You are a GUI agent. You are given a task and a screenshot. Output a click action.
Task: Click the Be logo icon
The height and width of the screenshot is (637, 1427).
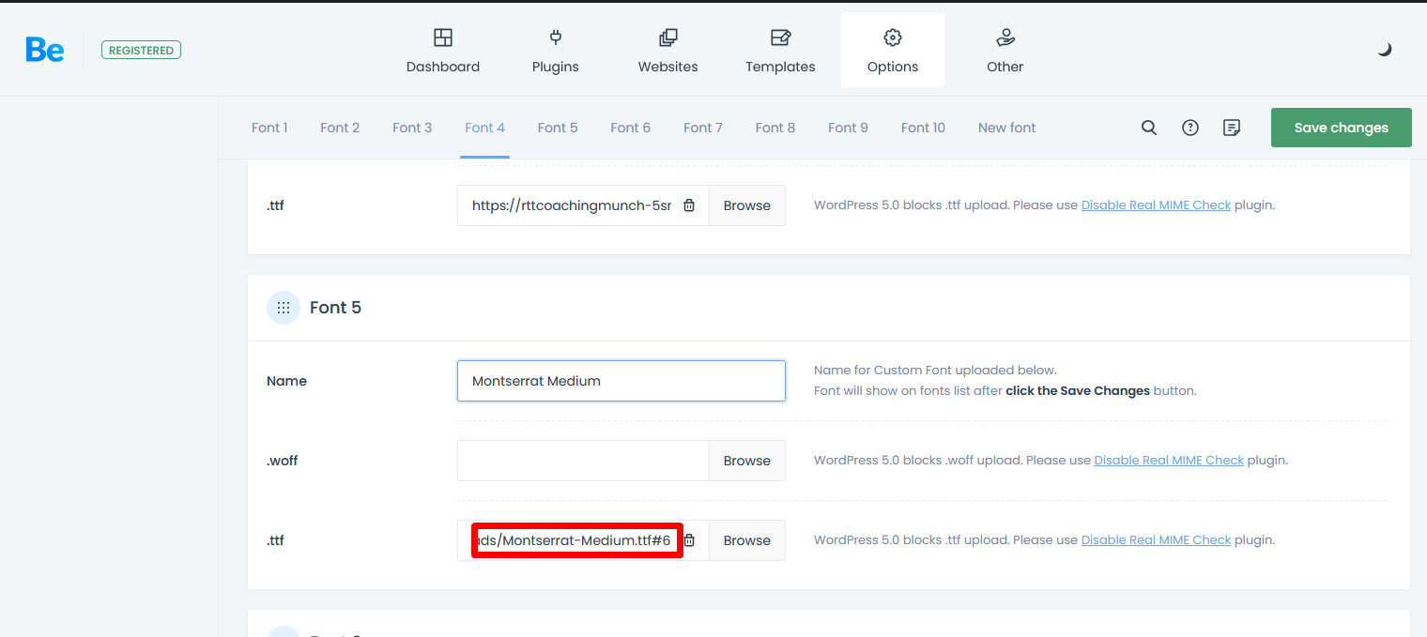coord(45,50)
